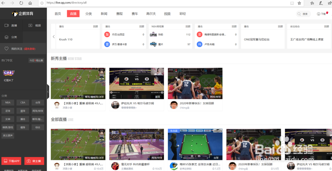Viewport: 332px width, 171px height.
Task: Click 回顾 on NBA常规赛 card
Action: pyautogui.click(x=188, y=26)
